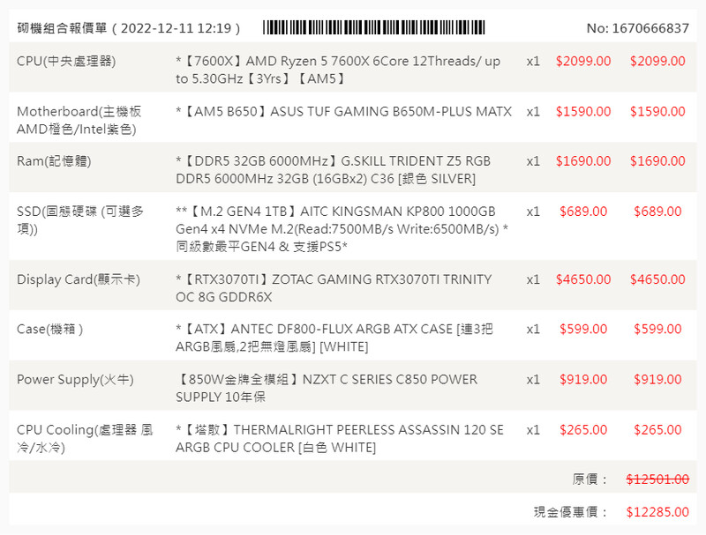This screenshot has height=535, width=706.
Task: Click the quotation number 1670666837
Action: pos(637,28)
